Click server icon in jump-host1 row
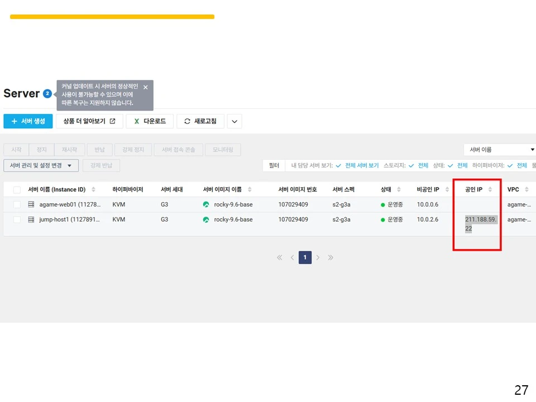 tap(31, 219)
